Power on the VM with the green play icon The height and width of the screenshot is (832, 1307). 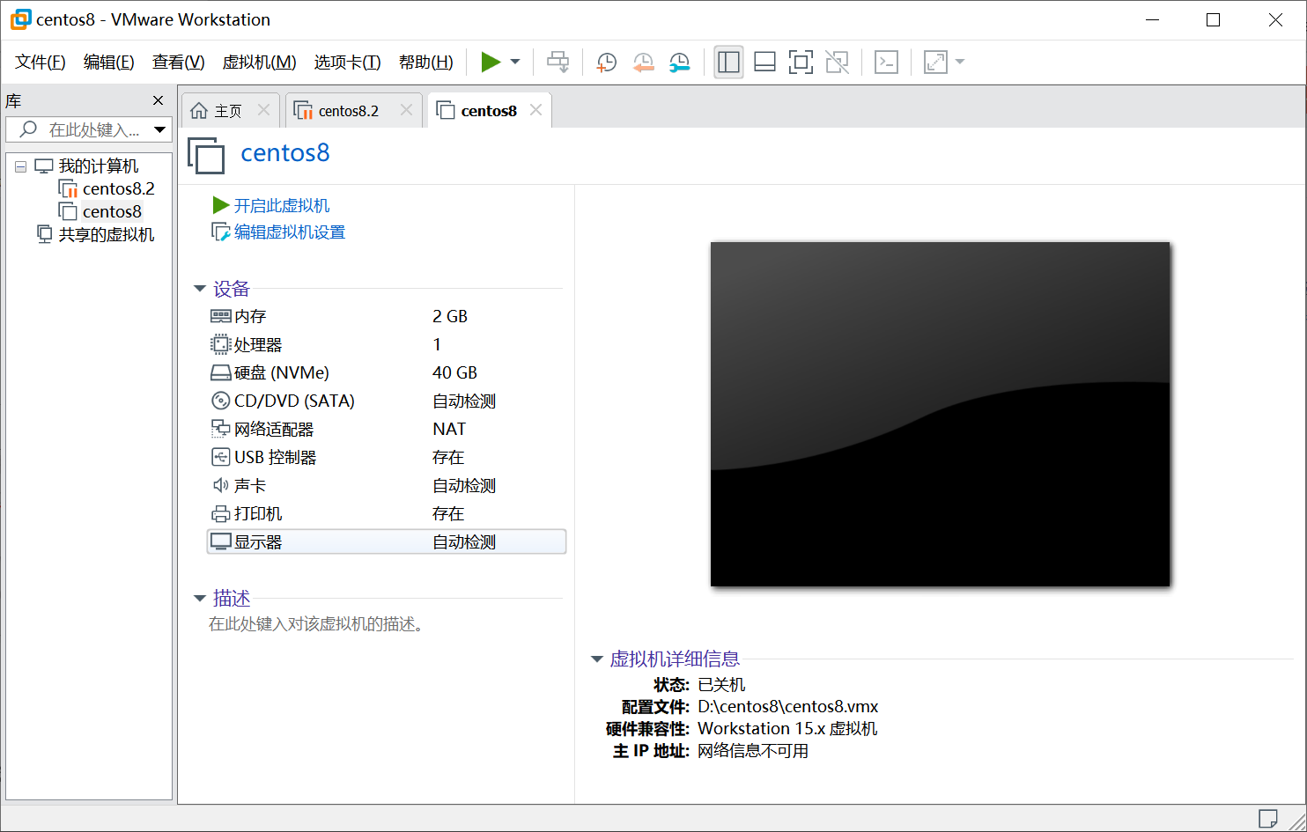tap(491, 62)
